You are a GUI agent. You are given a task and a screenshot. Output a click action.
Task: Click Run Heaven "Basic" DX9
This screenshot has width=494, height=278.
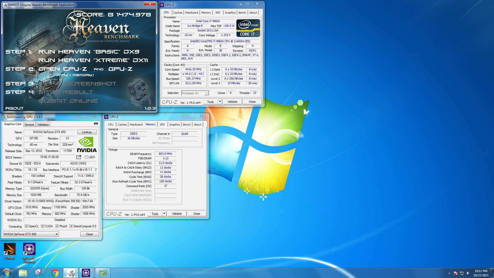pyautogui.click(x=89, y=52)
